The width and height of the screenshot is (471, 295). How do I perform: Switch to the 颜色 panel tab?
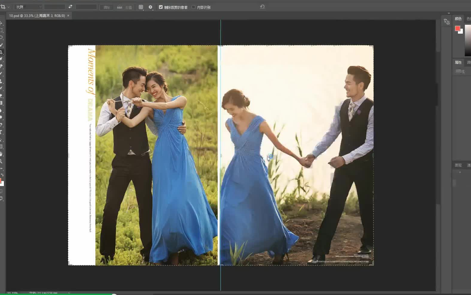pos(458,19)
